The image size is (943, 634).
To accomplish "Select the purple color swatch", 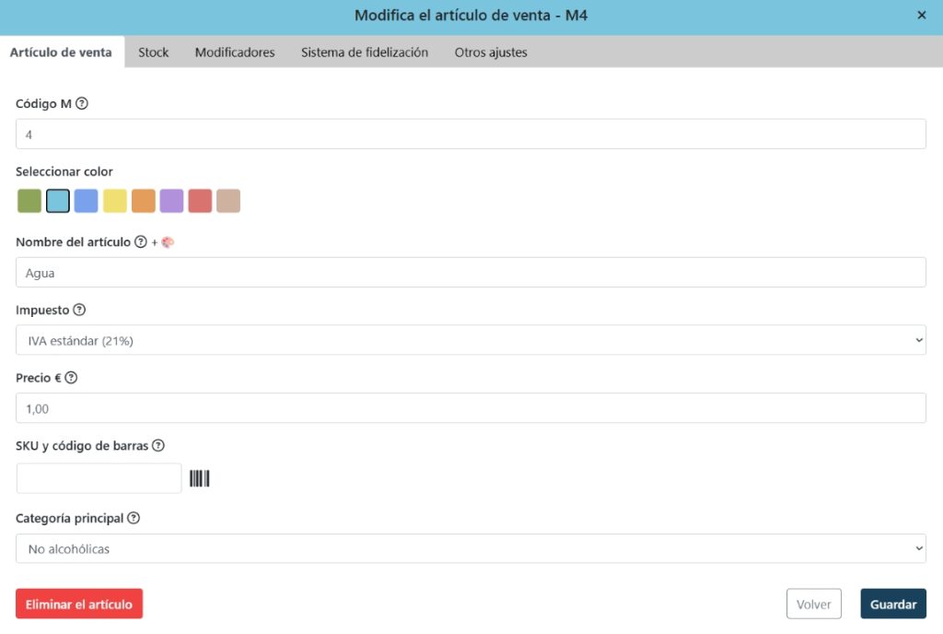I will (171, 200).
